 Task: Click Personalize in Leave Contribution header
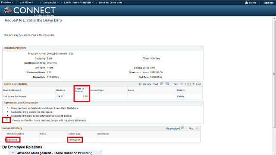145,84
